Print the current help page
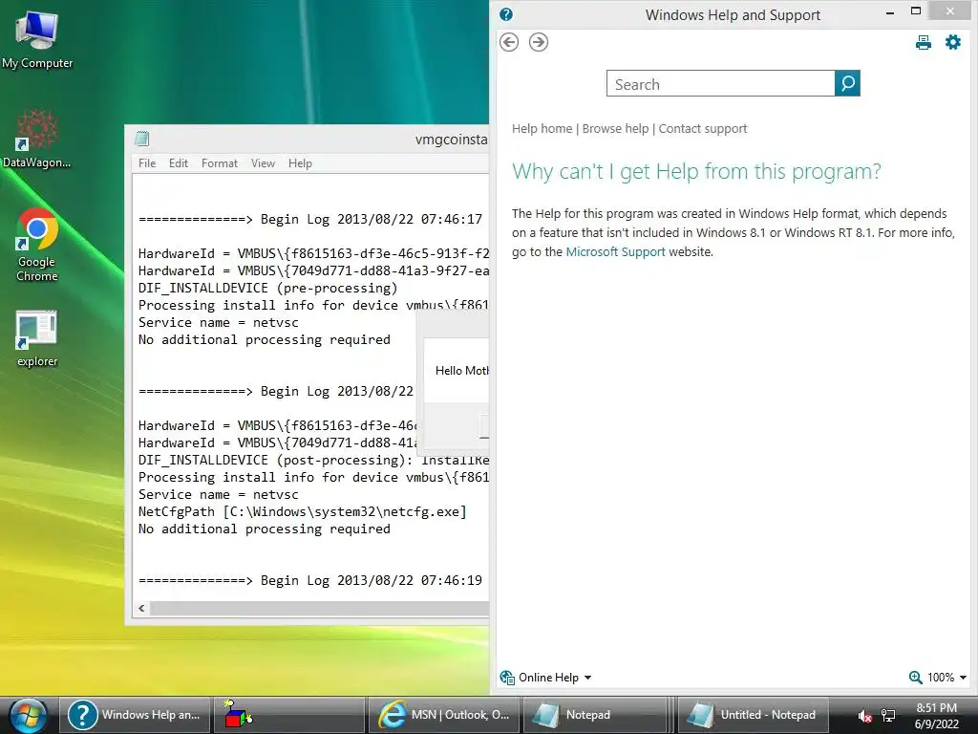978x734 pixels. tap(924, 42)
